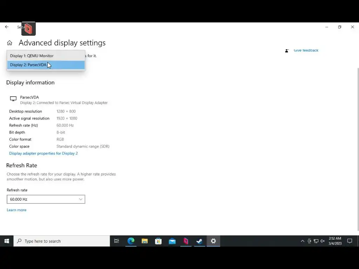Go back with the arrow button
359x269 pixels.
coord(7,27)
